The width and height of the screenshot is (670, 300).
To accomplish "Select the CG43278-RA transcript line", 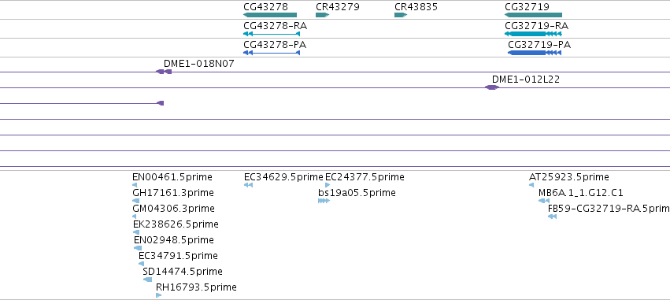I will click(x=272, y=34).
